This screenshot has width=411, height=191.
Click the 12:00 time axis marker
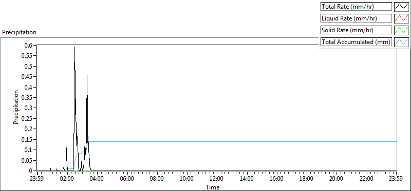coord(217,179)
